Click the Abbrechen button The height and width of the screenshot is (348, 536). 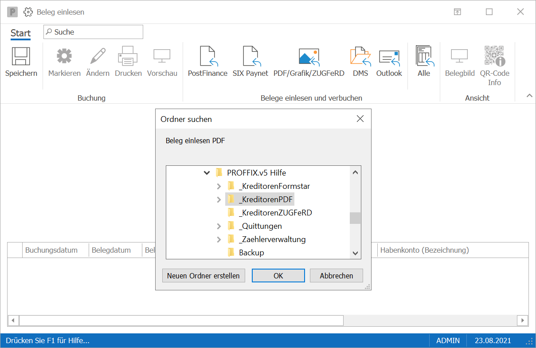pos(336,276)
